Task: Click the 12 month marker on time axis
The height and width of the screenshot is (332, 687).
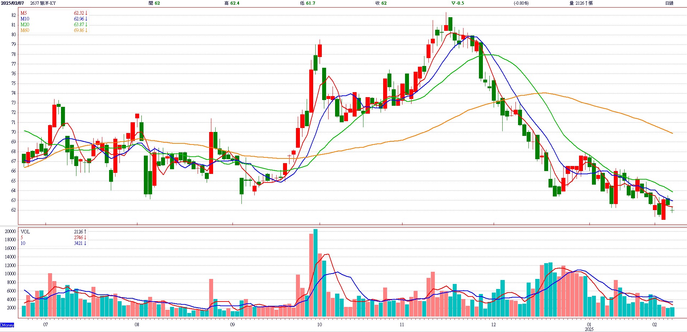Action: click(x=494, y=324)
